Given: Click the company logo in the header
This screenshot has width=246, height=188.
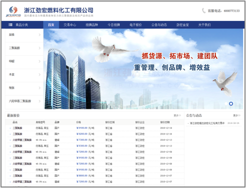Looking at the screenshot, I should [x=13, y=11].
